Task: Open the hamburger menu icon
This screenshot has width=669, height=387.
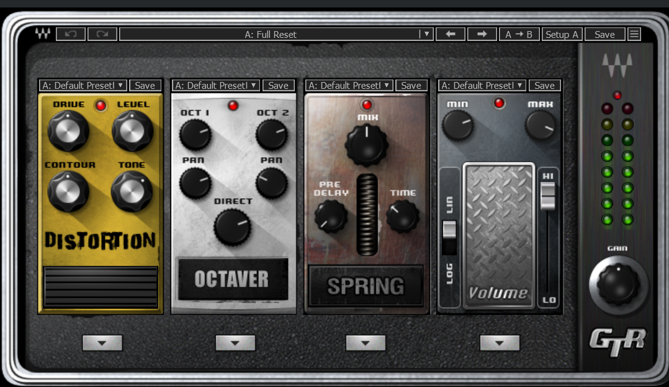Action: tap(634, 34)
